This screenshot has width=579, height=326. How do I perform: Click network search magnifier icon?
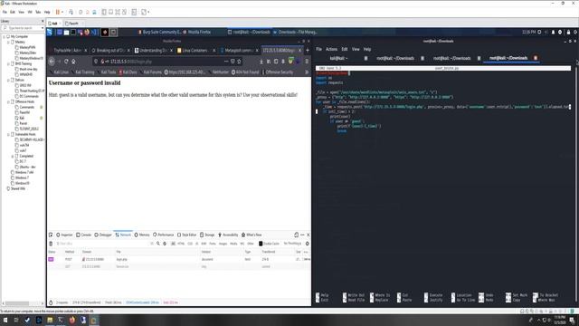(158, 244)
